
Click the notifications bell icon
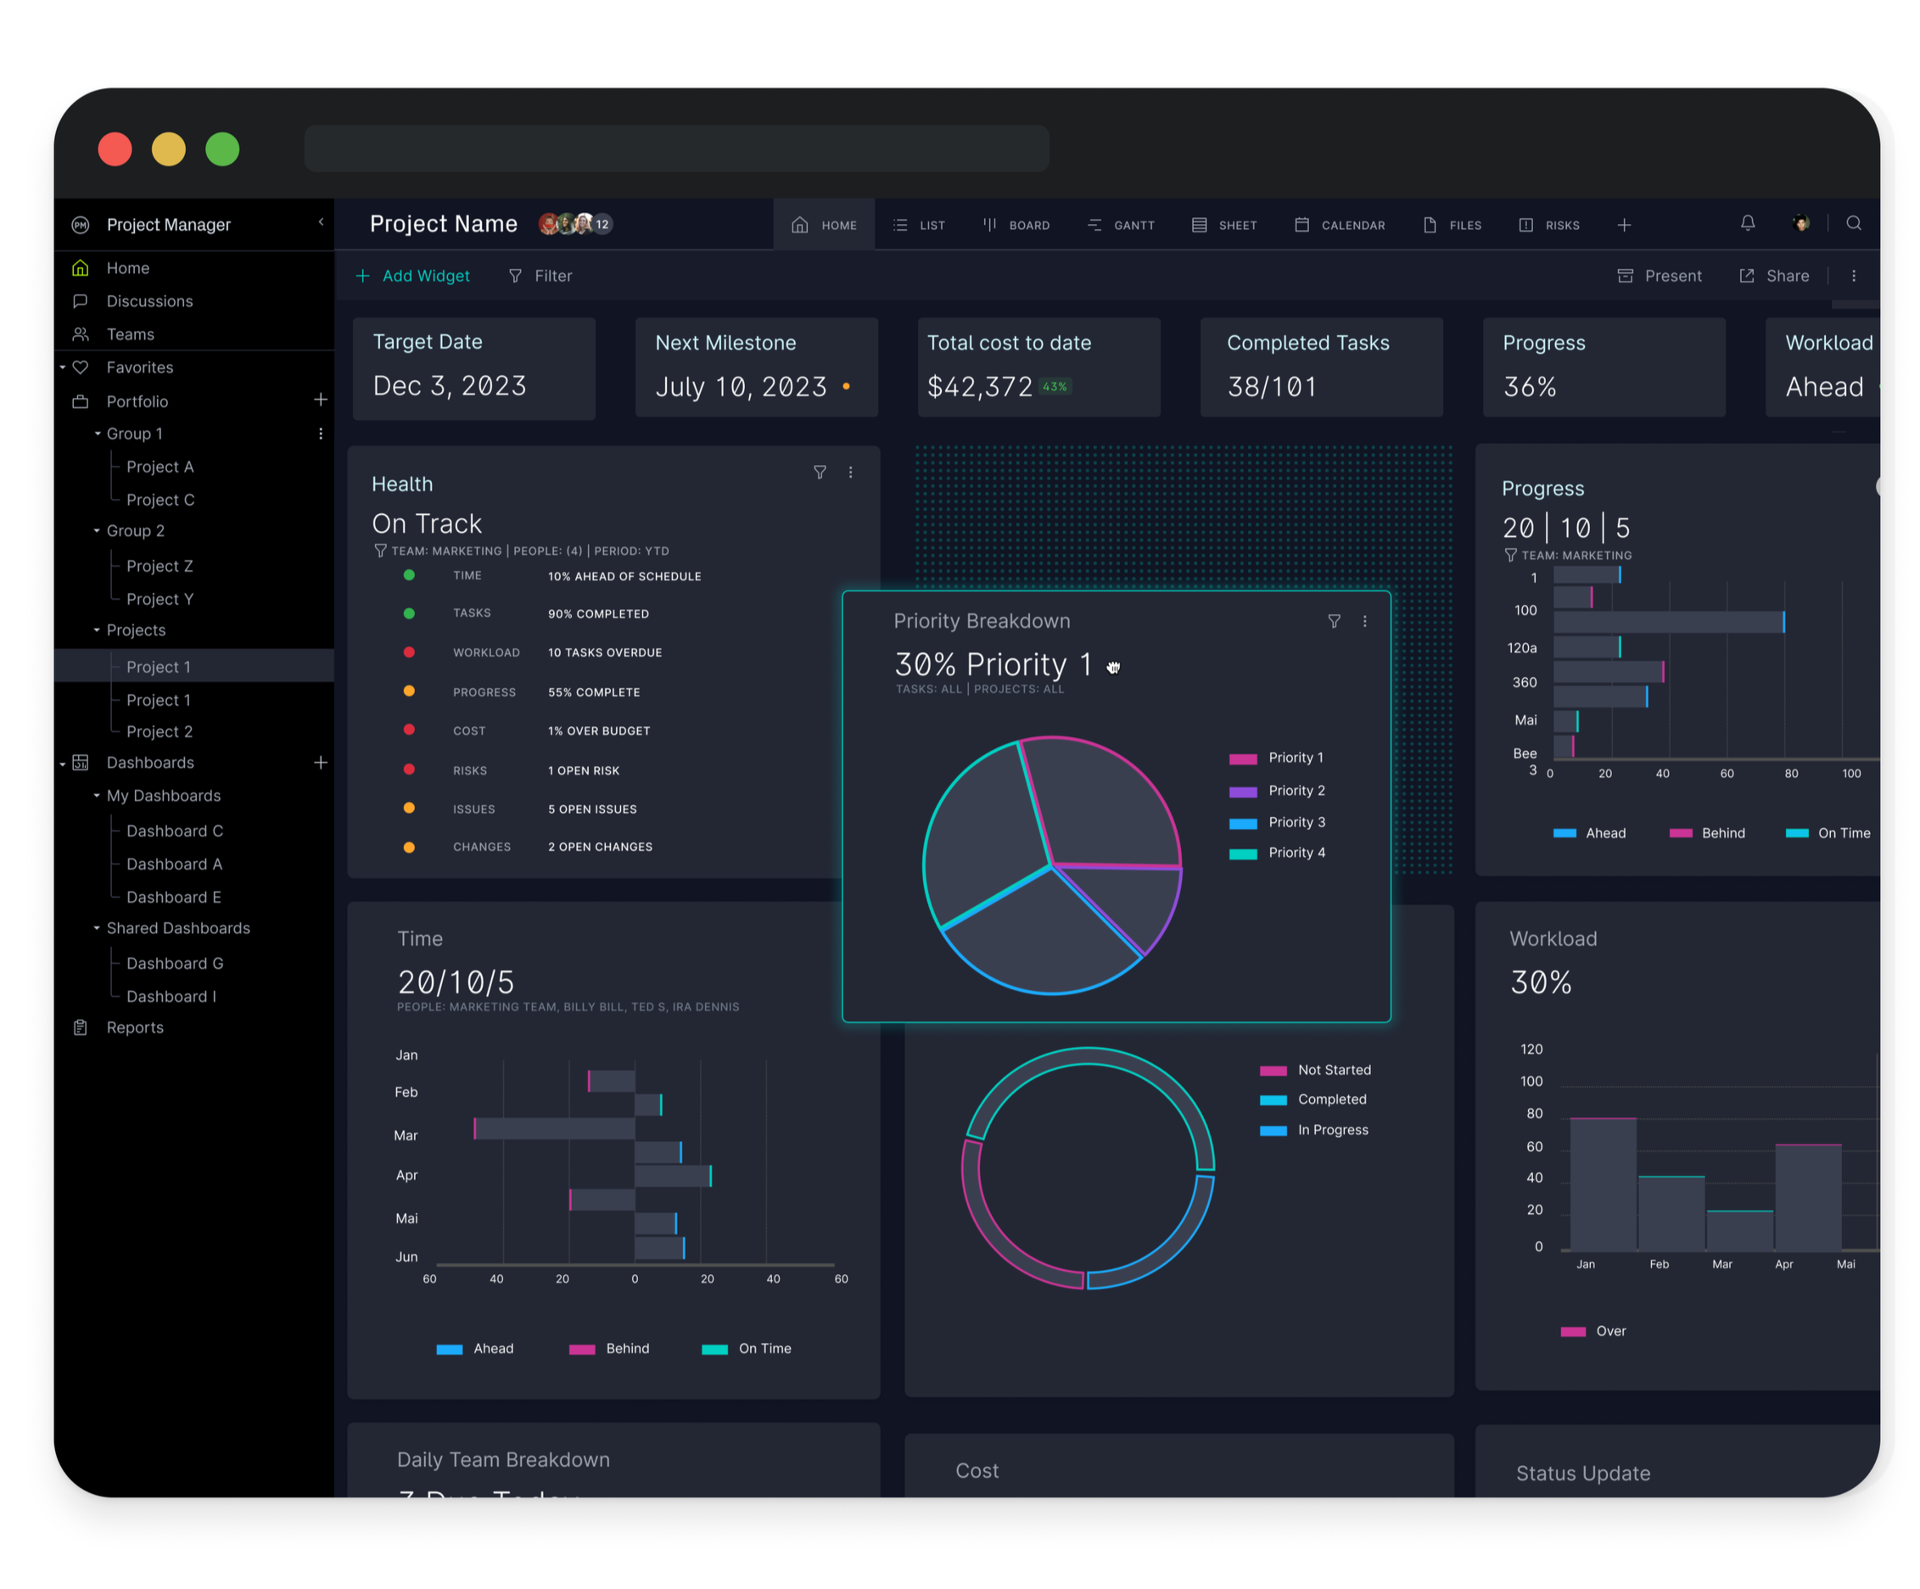point(1747,223)
